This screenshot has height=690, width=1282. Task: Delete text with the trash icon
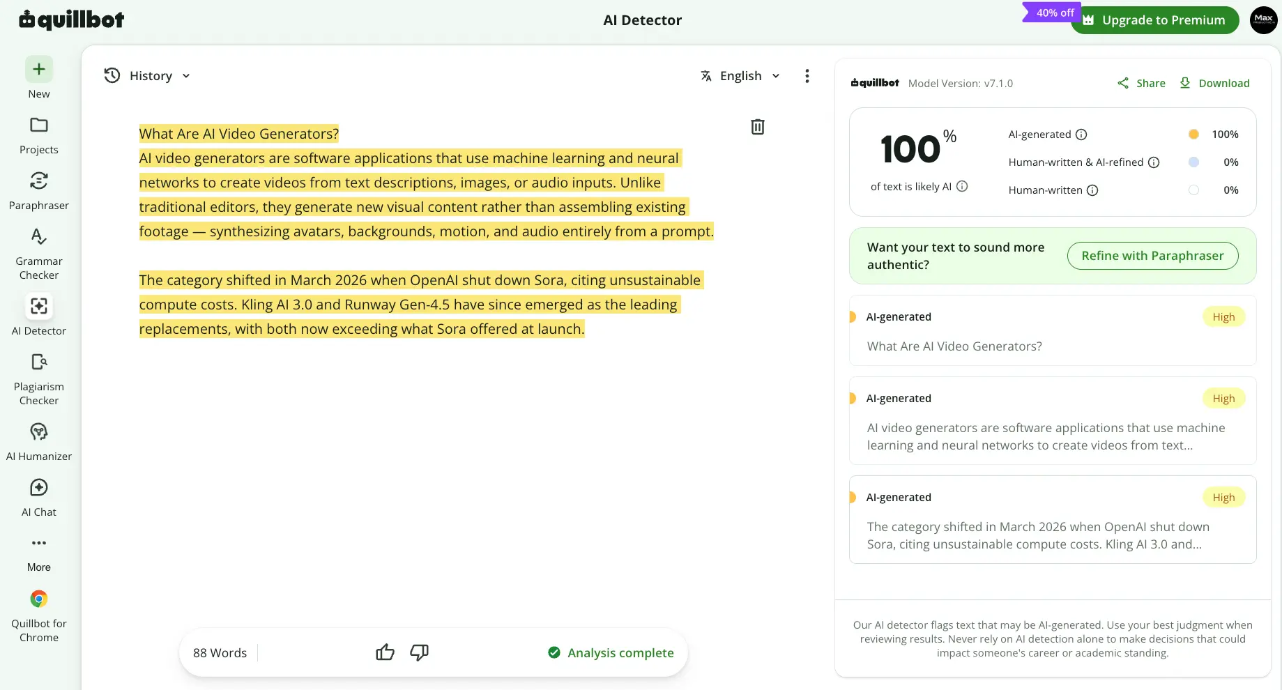(x=758, y=127)
